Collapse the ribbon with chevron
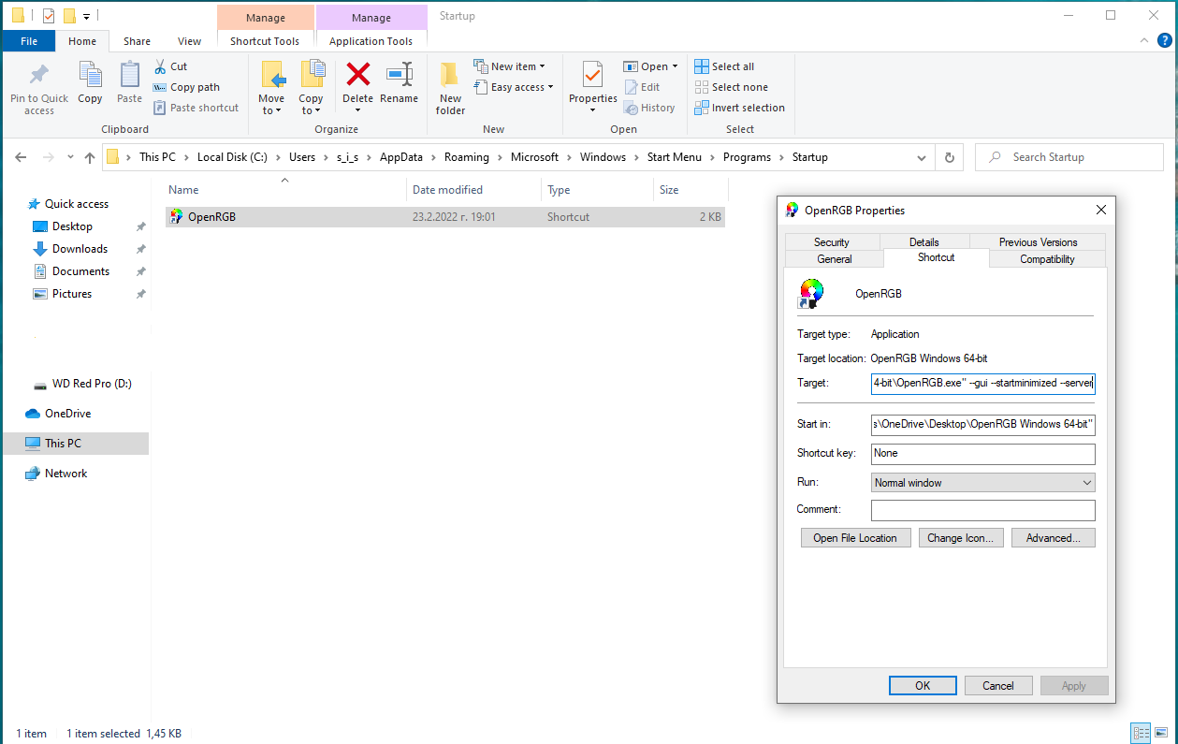 tap(1142, 40)
